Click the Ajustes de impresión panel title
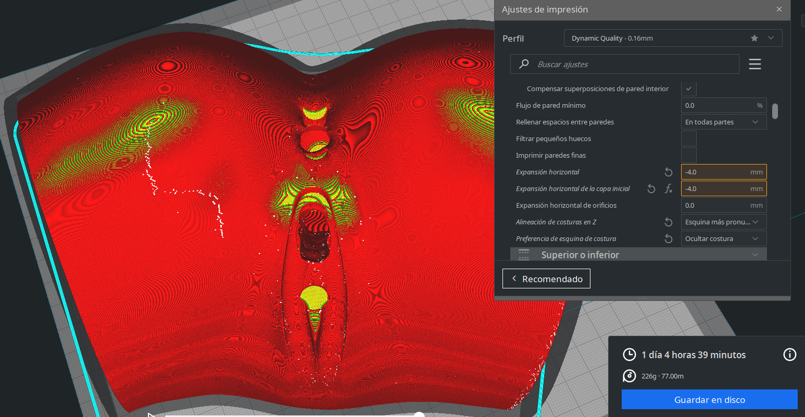This screenshot has width=805, height=417. (545, 9)
